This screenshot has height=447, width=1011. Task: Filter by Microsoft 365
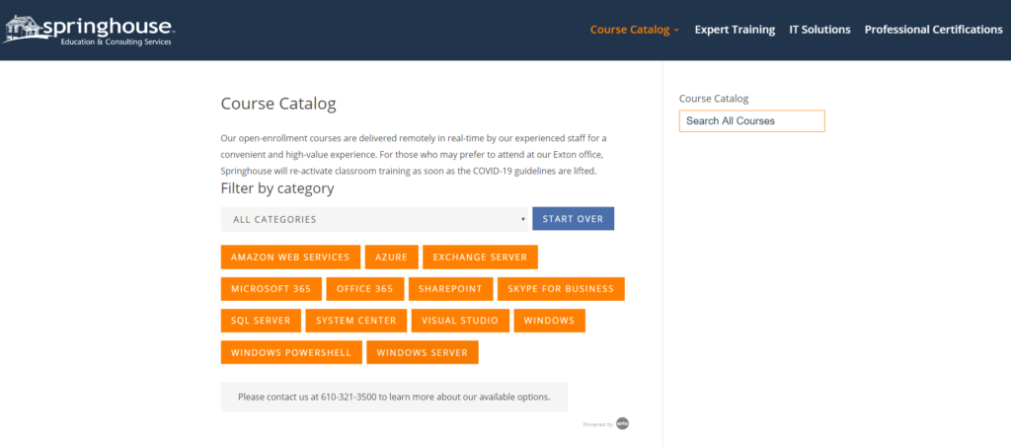[271, 288]
